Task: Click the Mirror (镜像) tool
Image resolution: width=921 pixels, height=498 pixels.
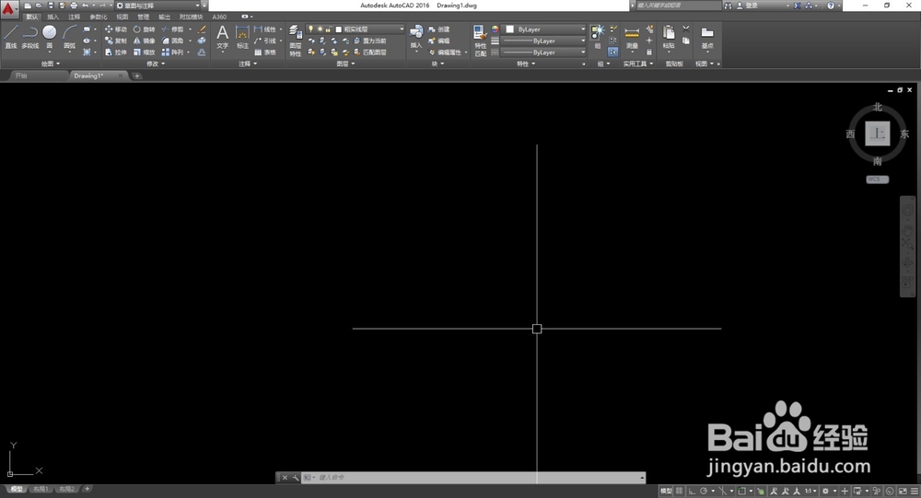Action: (144, 41)
